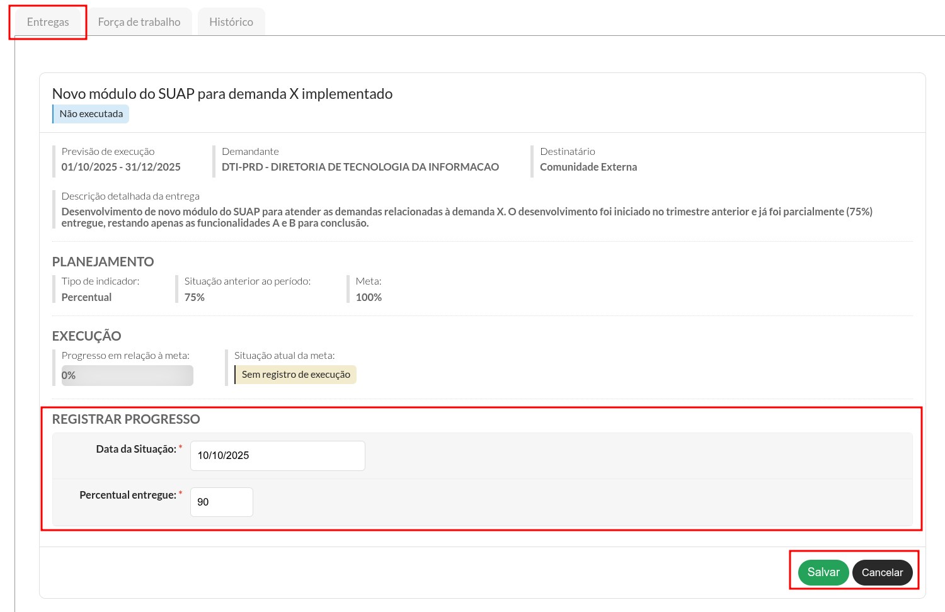Click the Previsão de execução label
The width and height of the screenshot is (945, 612).
pos(108,151)
